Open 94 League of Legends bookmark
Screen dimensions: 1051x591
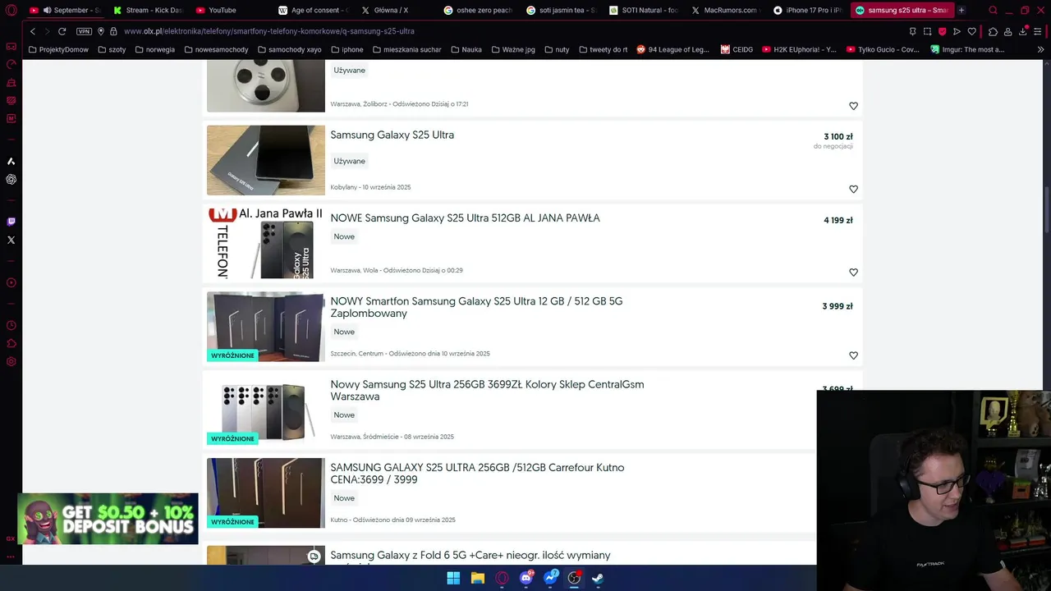(x=672, y=49)
